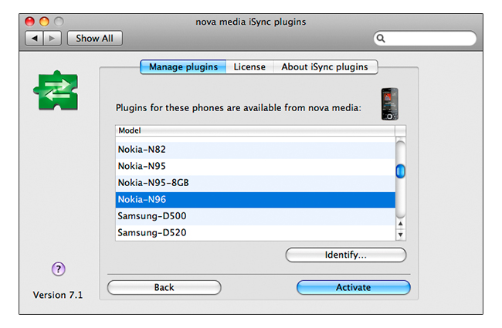Click the blue scrollbar thumb of the list
Screen dimensions: 502x328
click(401, 171)
